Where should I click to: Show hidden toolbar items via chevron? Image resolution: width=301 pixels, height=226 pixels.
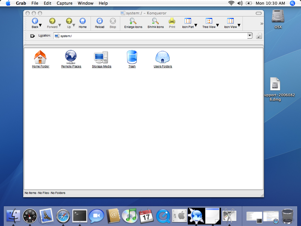261,24
